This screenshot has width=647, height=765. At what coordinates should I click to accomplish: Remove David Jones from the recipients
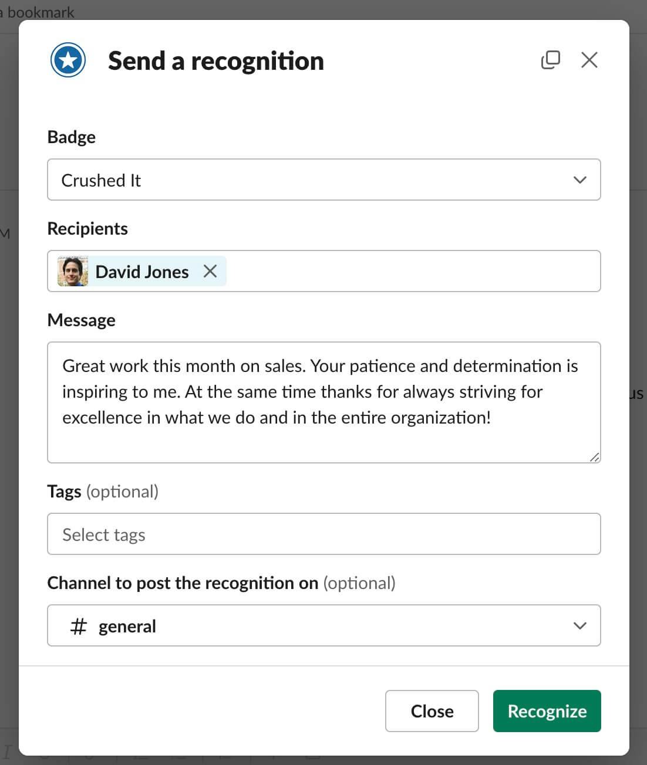click(x=210, y=271)
